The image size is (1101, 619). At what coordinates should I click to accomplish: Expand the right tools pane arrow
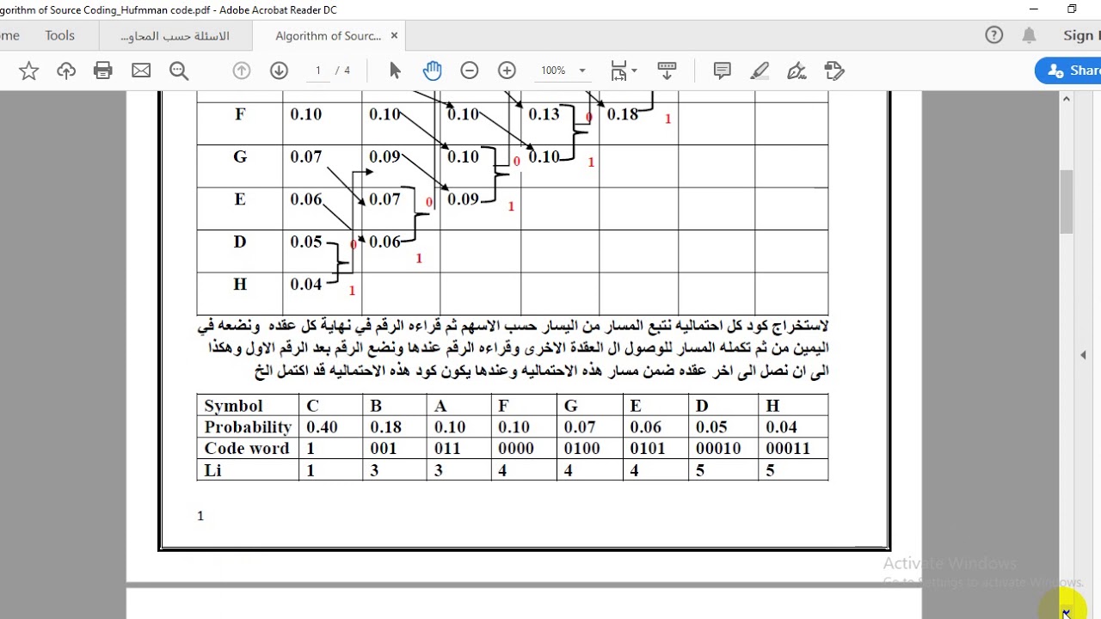[1083, 354]
